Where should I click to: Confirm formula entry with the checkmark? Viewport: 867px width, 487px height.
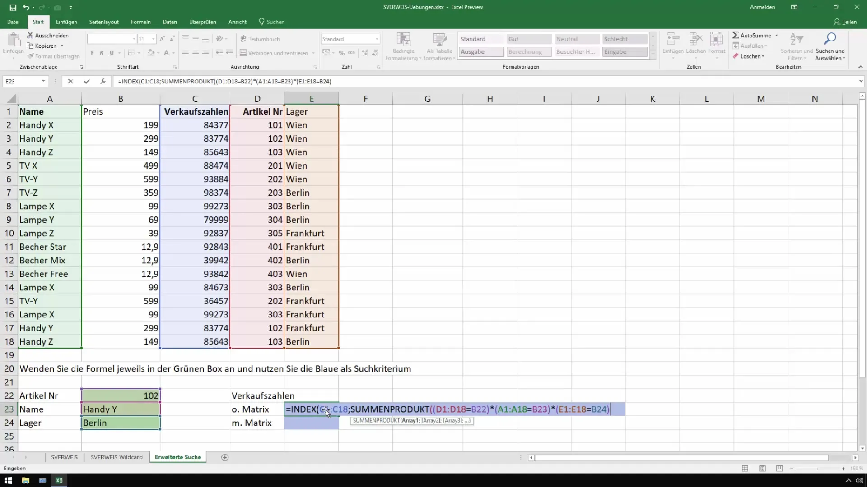tap(86, 81)
